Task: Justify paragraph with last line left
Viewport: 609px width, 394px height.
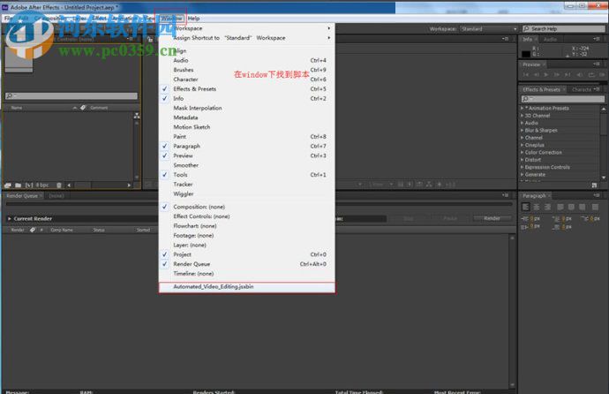Action: 560,207
